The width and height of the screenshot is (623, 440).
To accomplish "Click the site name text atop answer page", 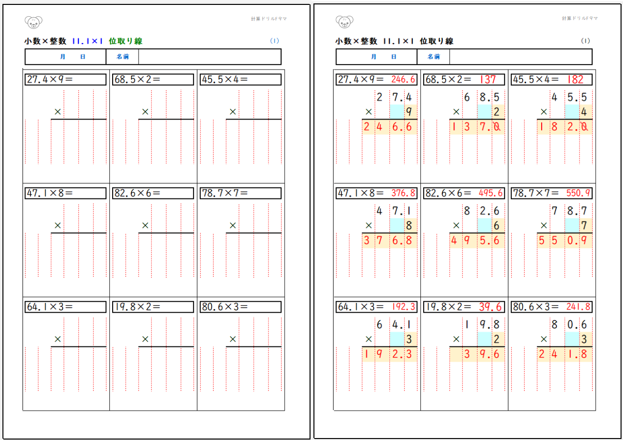I will pos(579,18).
